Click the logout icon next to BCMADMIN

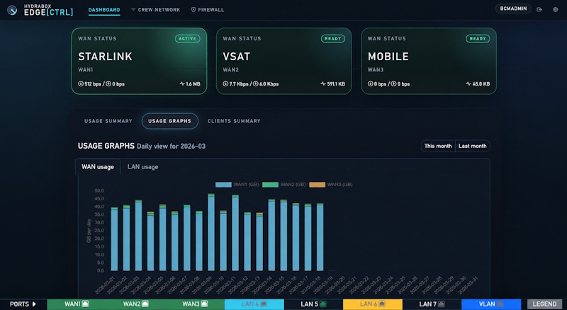click(539, 9)
